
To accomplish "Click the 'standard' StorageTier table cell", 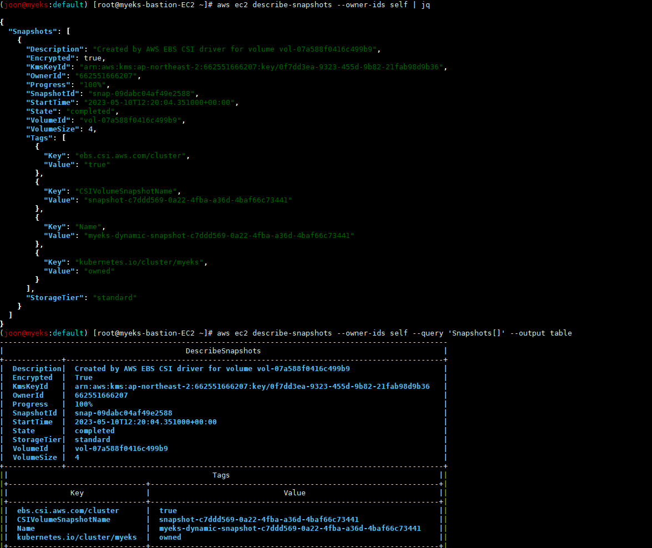I will pos(92,439).
